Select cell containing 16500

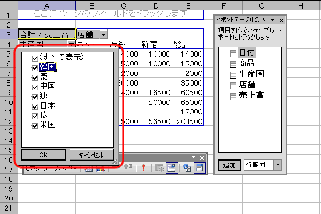tap(156, 93)
